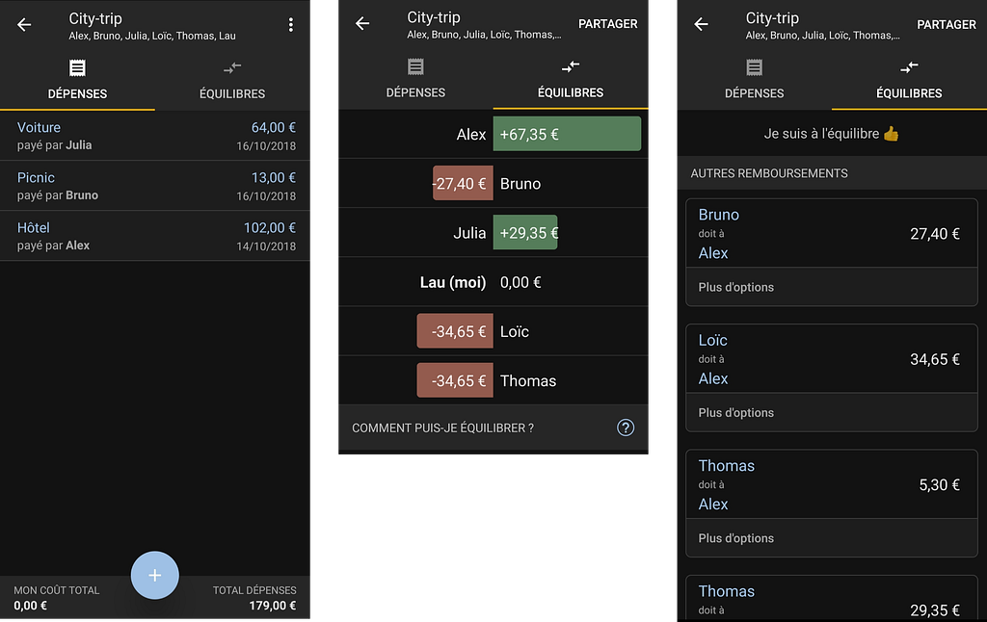Click the TOTAL DÉPENSES 179,00 € summary
Image resolution: width=987 pixels, height=622 pixels.
click(x=254, y=598)
